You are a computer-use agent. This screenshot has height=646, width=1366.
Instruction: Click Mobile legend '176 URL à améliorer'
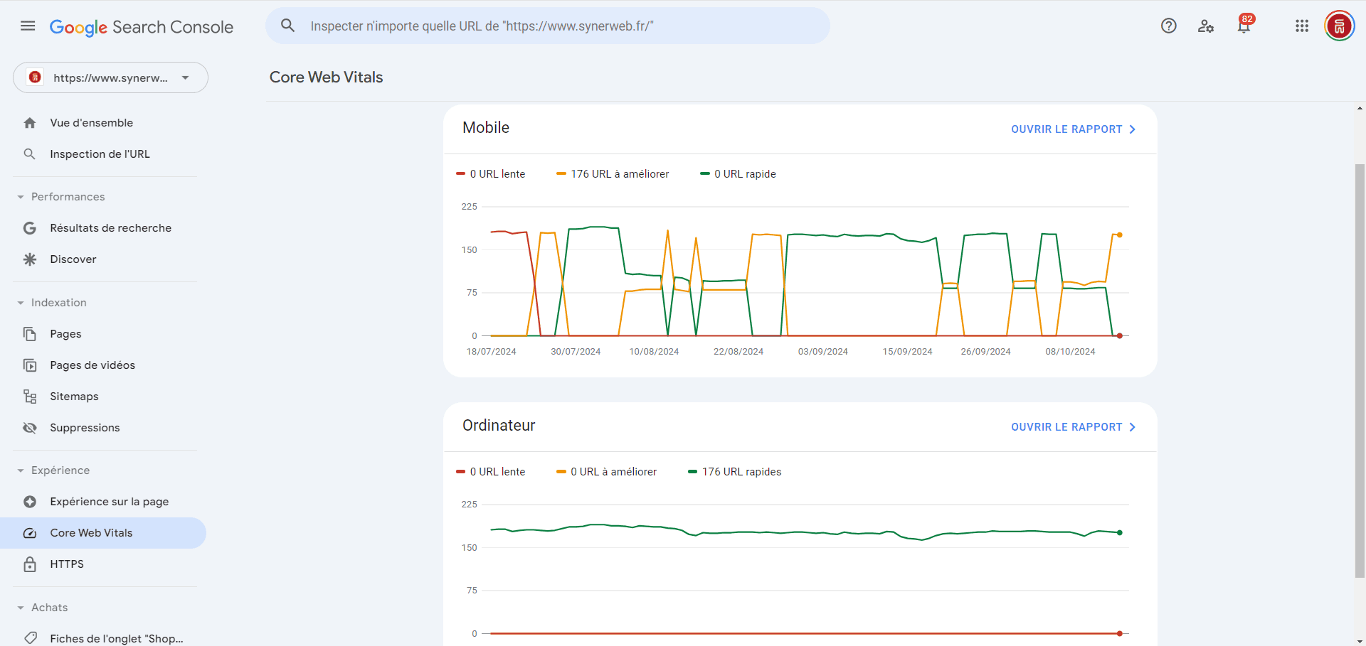[x=613, y=174]
